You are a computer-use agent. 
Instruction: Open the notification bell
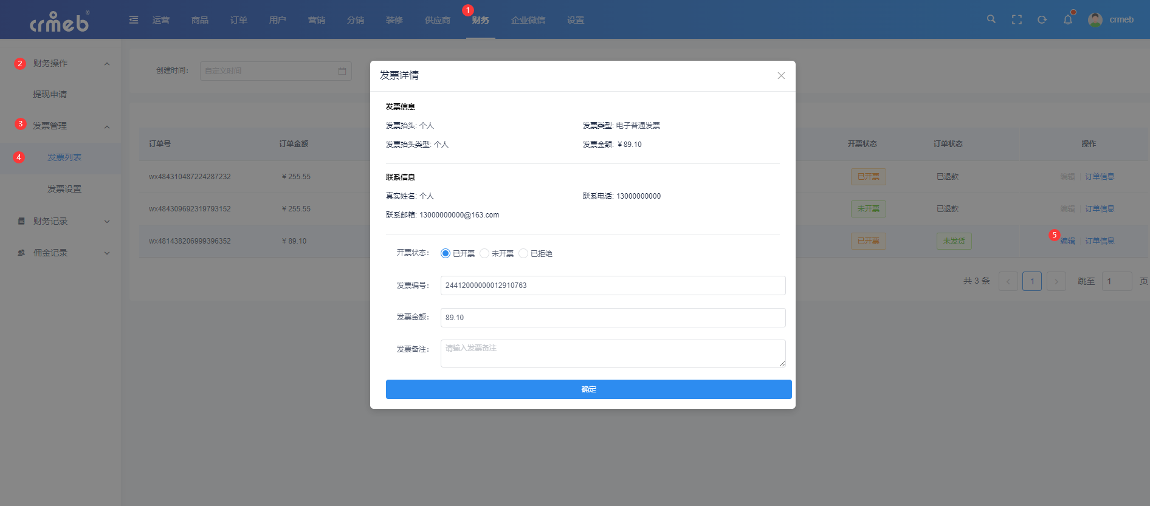tap(1067, 19)
